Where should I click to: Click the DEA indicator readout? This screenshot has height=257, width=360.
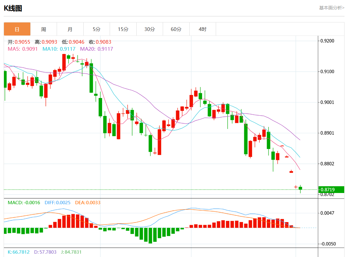click(88, 202)
